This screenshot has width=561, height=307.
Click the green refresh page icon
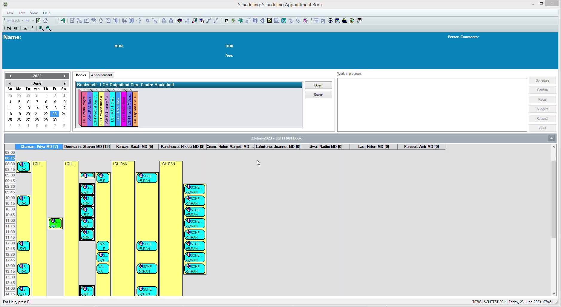38,21
